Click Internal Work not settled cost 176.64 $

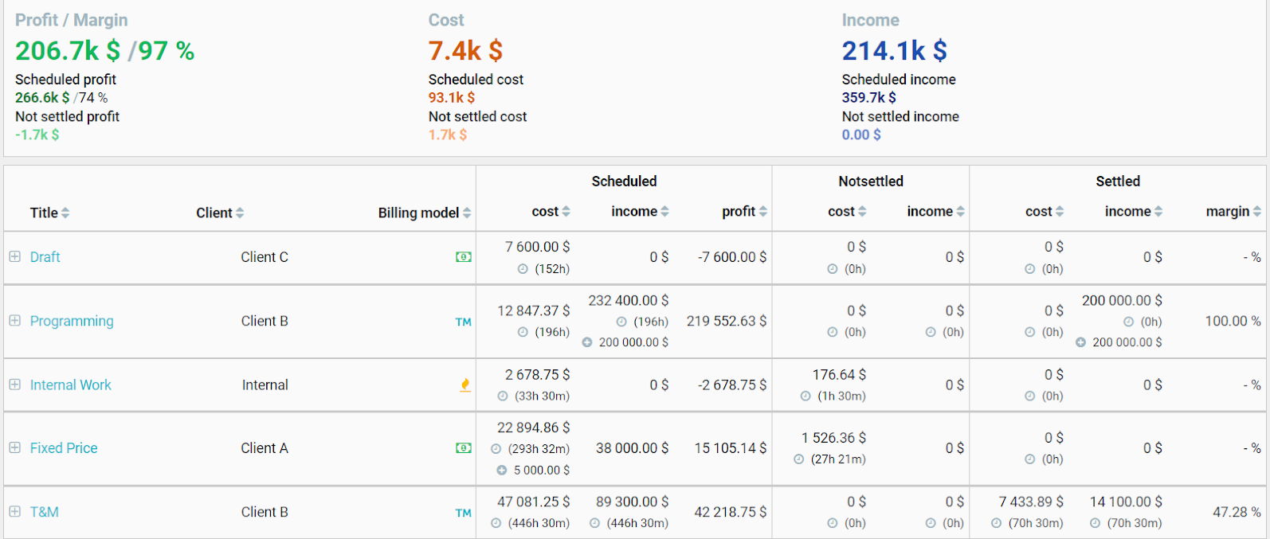point(839,374)
